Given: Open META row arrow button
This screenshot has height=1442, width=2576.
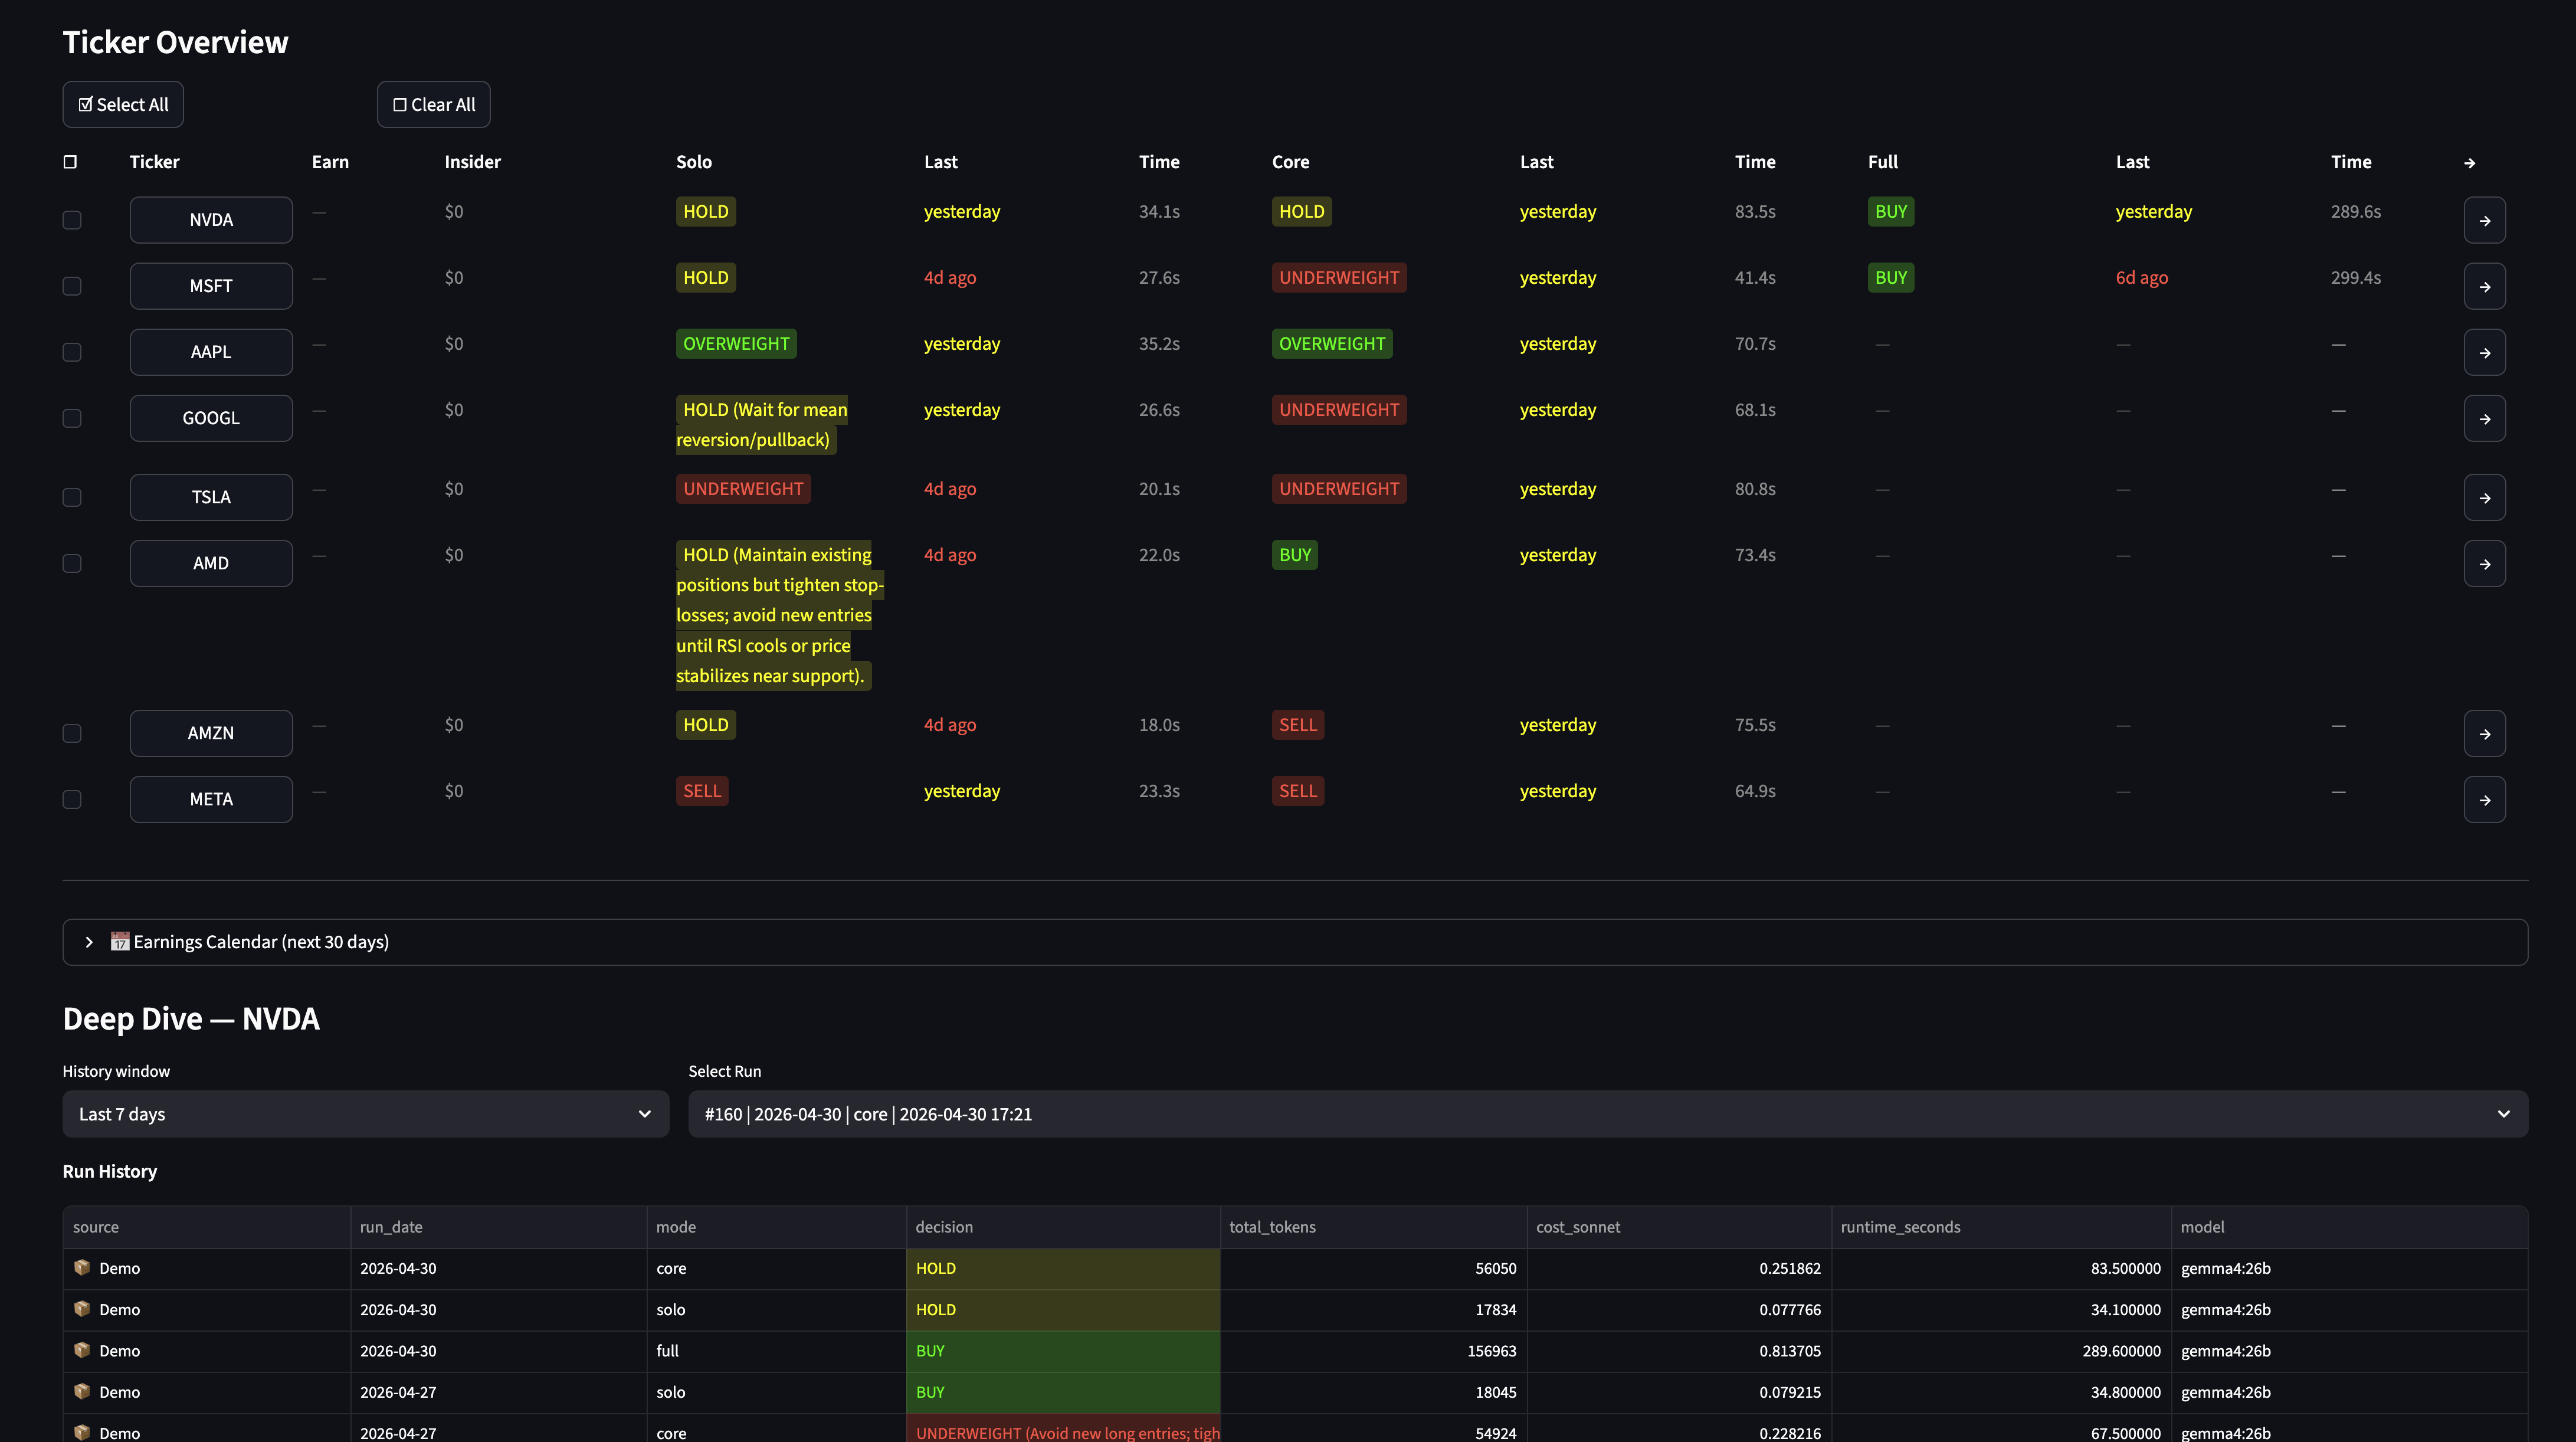Looking at the screenshot, I should point(2484,799).
